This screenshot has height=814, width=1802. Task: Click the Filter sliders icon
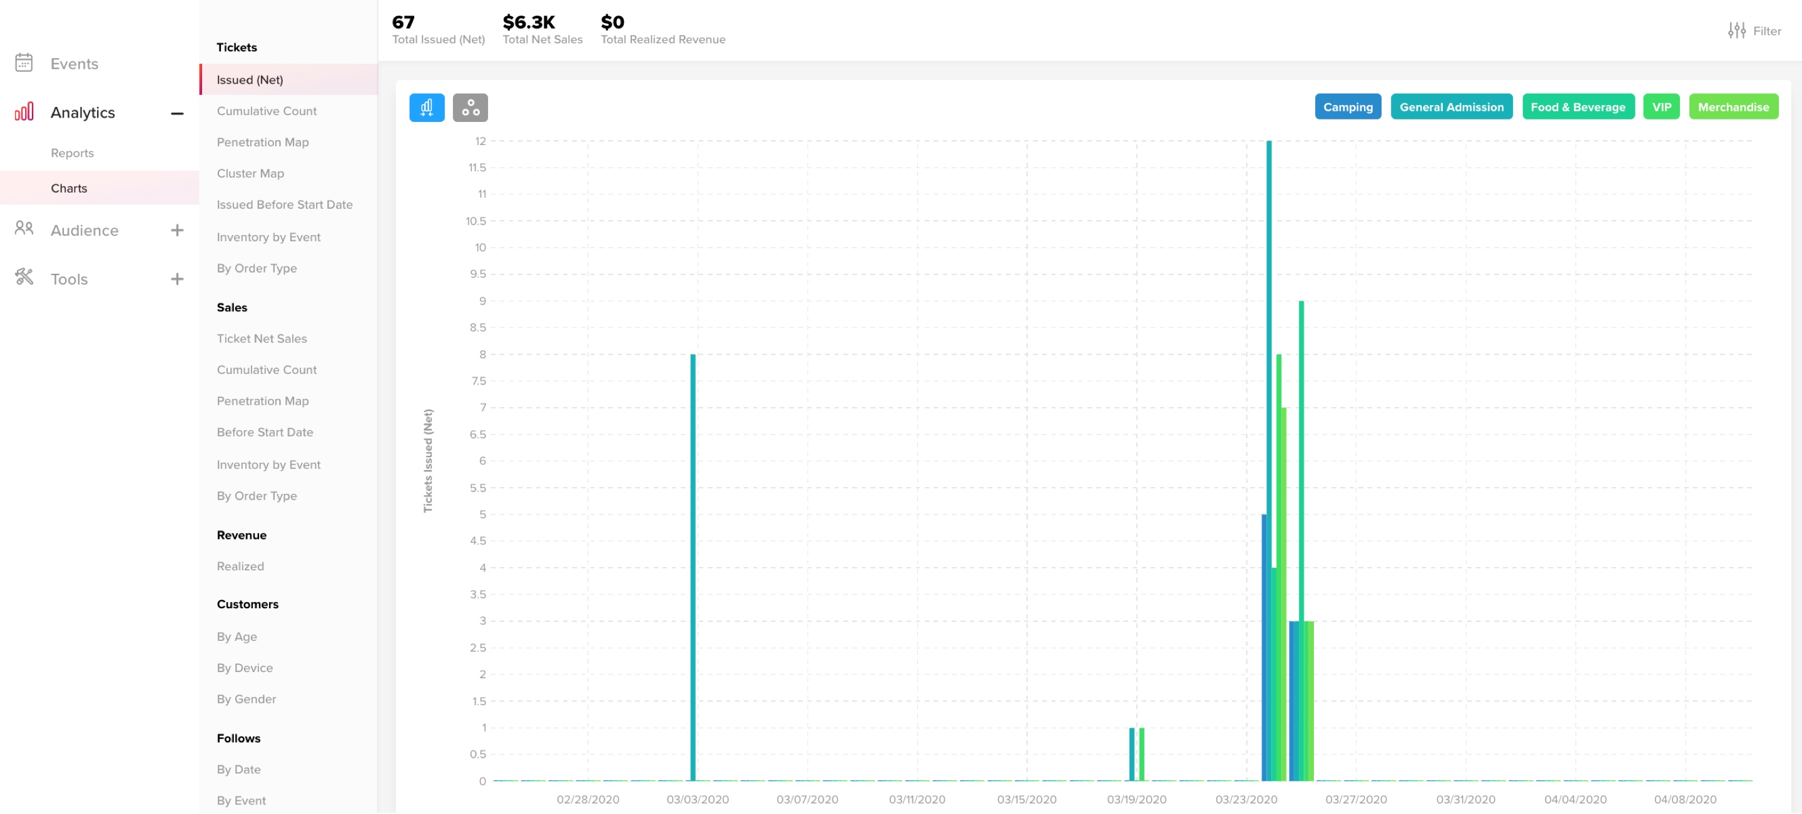coord(1736,31)
